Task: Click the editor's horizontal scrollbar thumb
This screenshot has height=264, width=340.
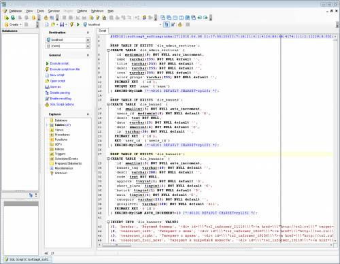Action: click(117, 245)
